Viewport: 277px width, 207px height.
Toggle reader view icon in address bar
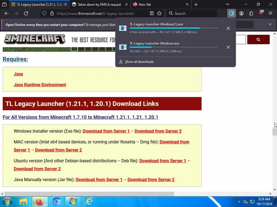click(151, 13)
